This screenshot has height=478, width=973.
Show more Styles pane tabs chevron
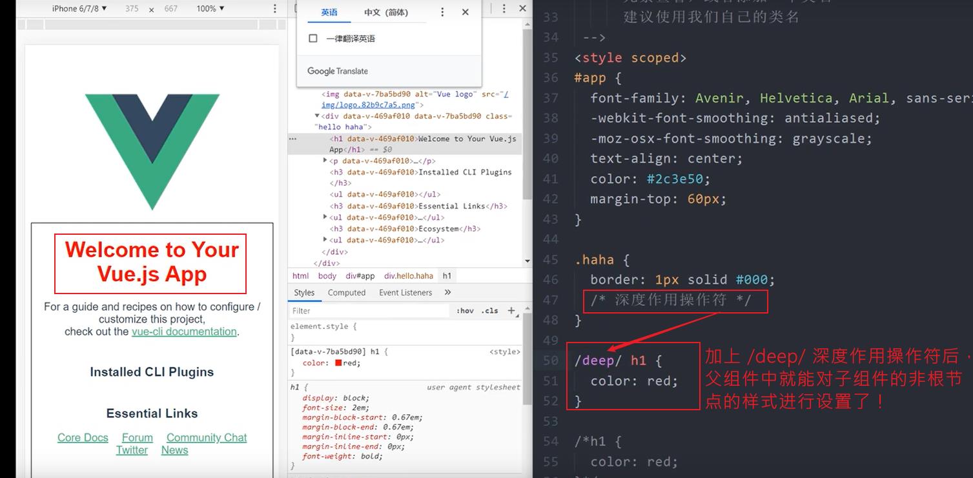(447, 292)
